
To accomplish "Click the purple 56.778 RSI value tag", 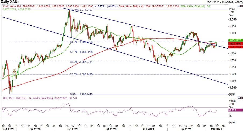I will click(235, 110).
